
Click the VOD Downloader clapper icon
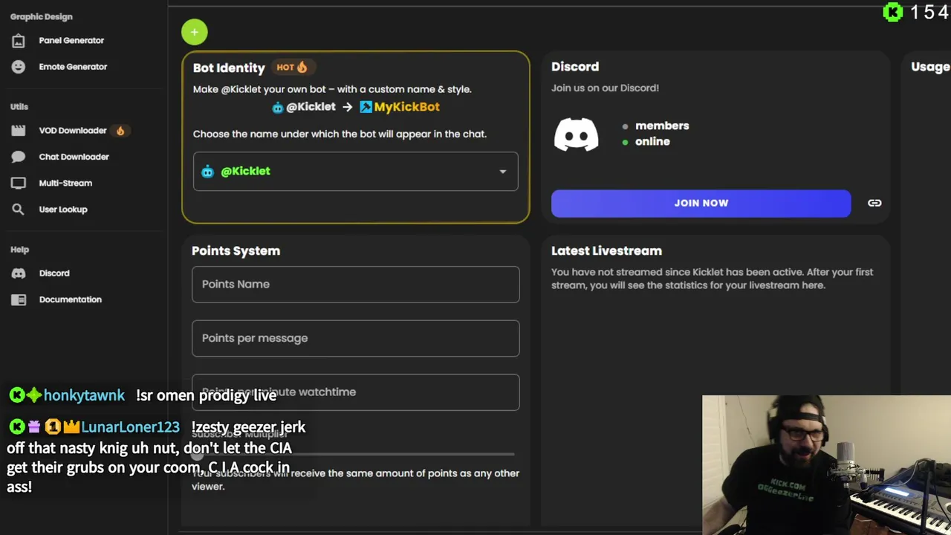(19, 131)
